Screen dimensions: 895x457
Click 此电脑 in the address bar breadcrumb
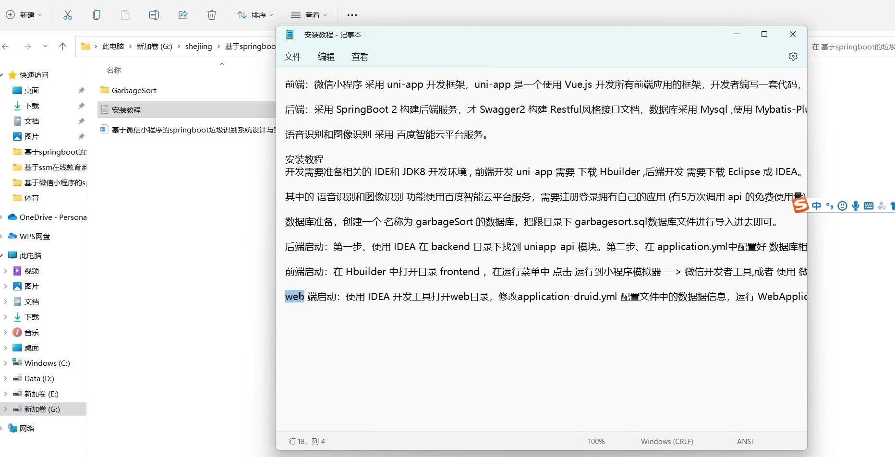coord(113,46)
